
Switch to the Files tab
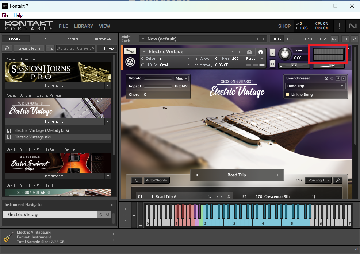(x=44, y=39)
